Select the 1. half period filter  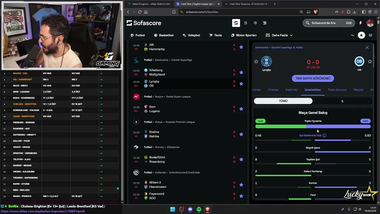(x=343, y=101)
